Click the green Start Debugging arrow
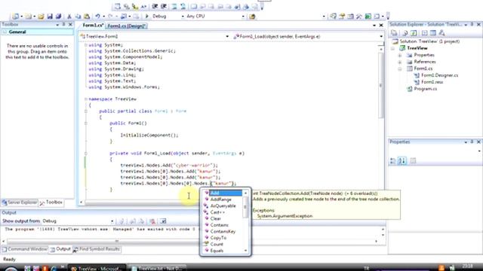Viewport: 483px width, 271px height. point(147,16)
